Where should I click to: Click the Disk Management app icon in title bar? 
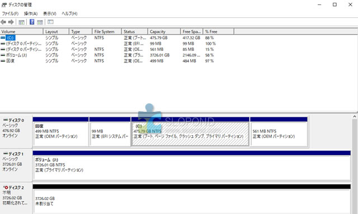click(x=4, y=4)
